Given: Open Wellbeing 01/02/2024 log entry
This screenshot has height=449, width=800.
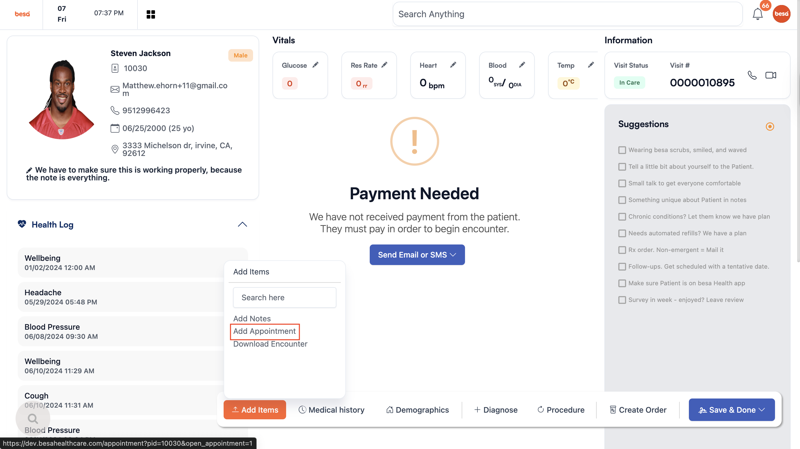Looking at the screenshot, I should point(132,263).
